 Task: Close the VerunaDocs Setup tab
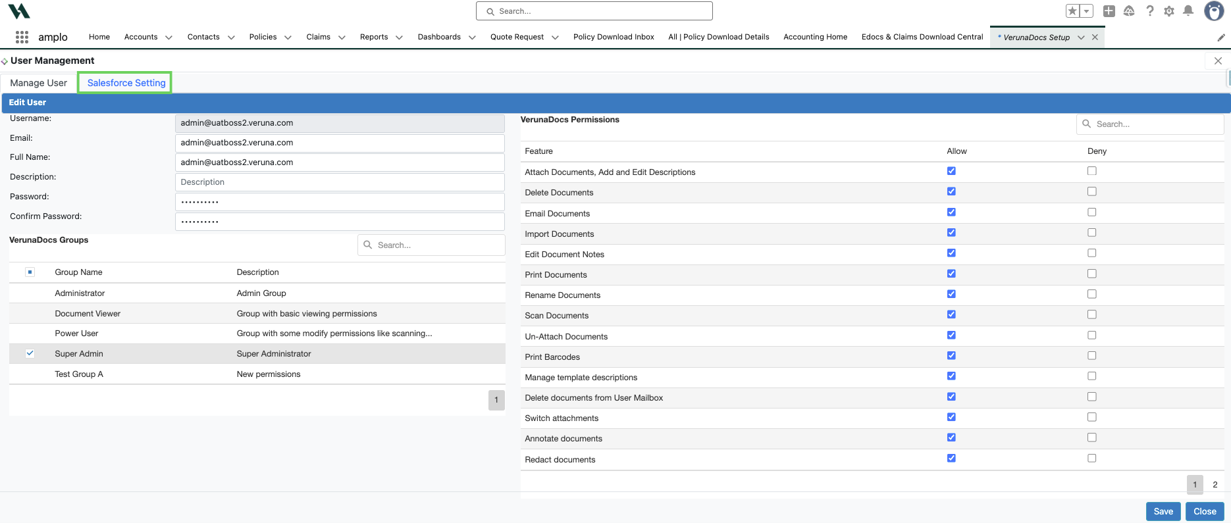point(1095,37)
